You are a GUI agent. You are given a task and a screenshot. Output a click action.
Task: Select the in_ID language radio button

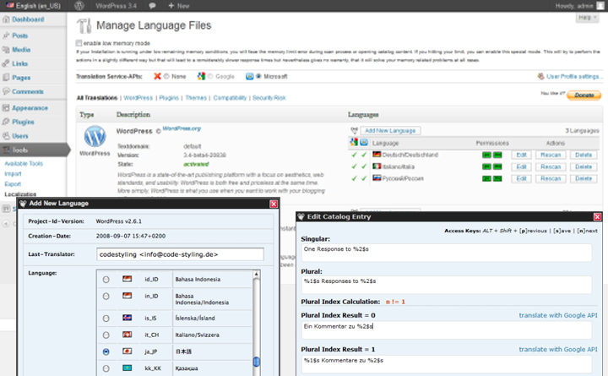(x=106, y=297)
